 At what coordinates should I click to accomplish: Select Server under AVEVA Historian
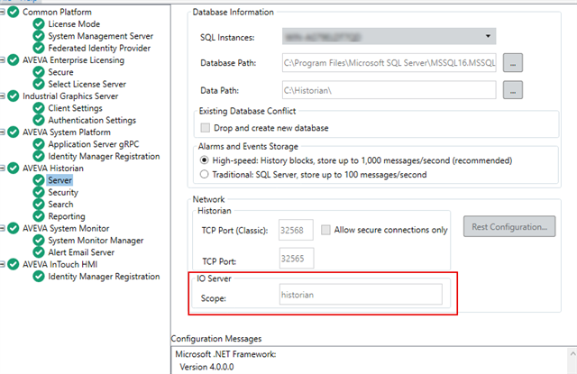click(60, 180)
